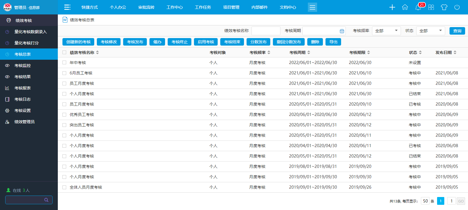Sort by 考核期限 column arrows

click(369, 52)
